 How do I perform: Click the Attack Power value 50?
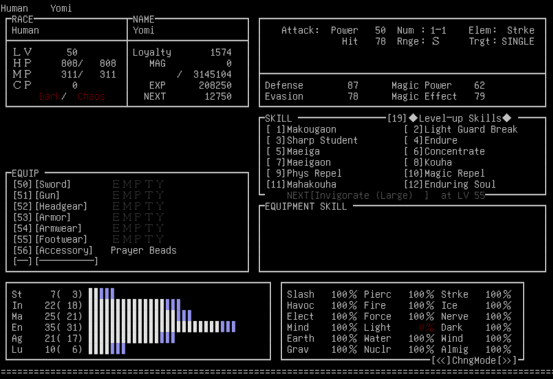[x=380, y=31]
